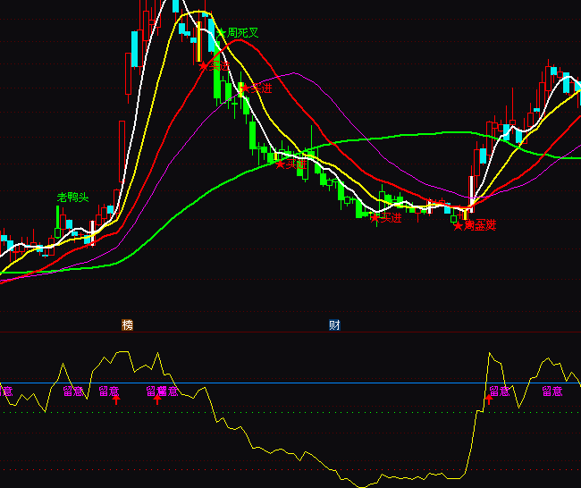Click the red star at the lowest candle
Viewport: 581px width, 488px height.
point(459,225)
